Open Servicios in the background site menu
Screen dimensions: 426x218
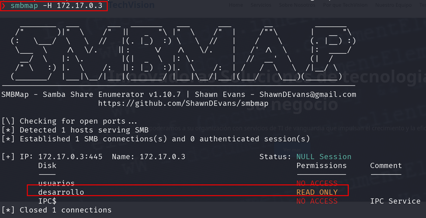tap(261, 5)
